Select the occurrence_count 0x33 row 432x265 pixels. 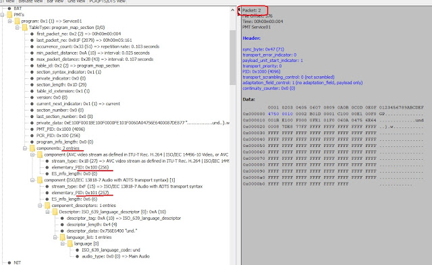coord(98,47)
